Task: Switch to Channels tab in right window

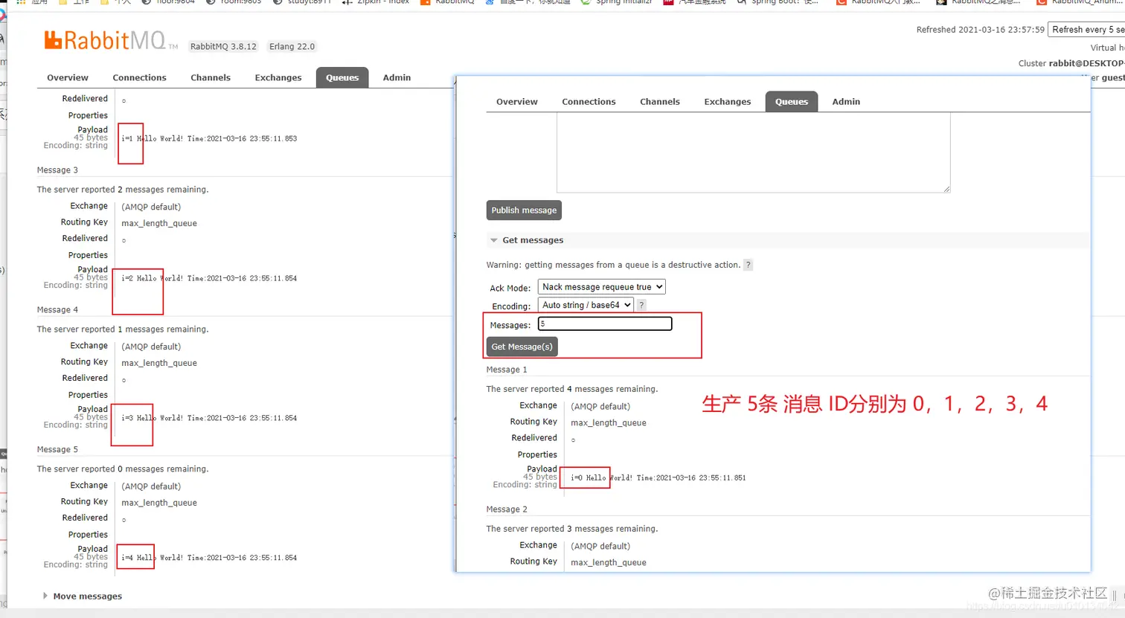Action: 660,102
